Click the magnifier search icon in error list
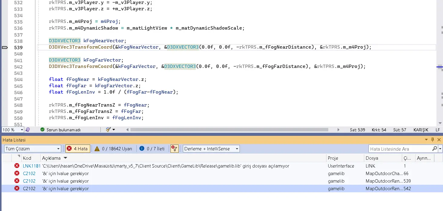 [435, 149]
